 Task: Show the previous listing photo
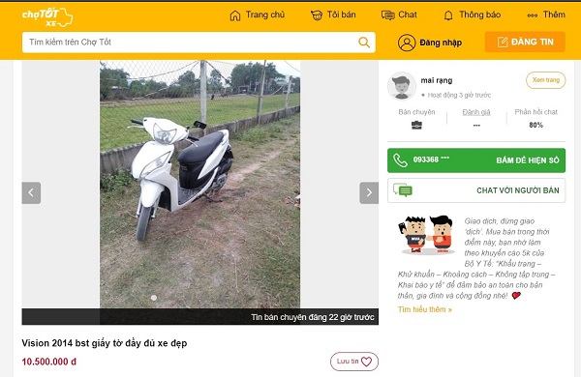(31, 192)
